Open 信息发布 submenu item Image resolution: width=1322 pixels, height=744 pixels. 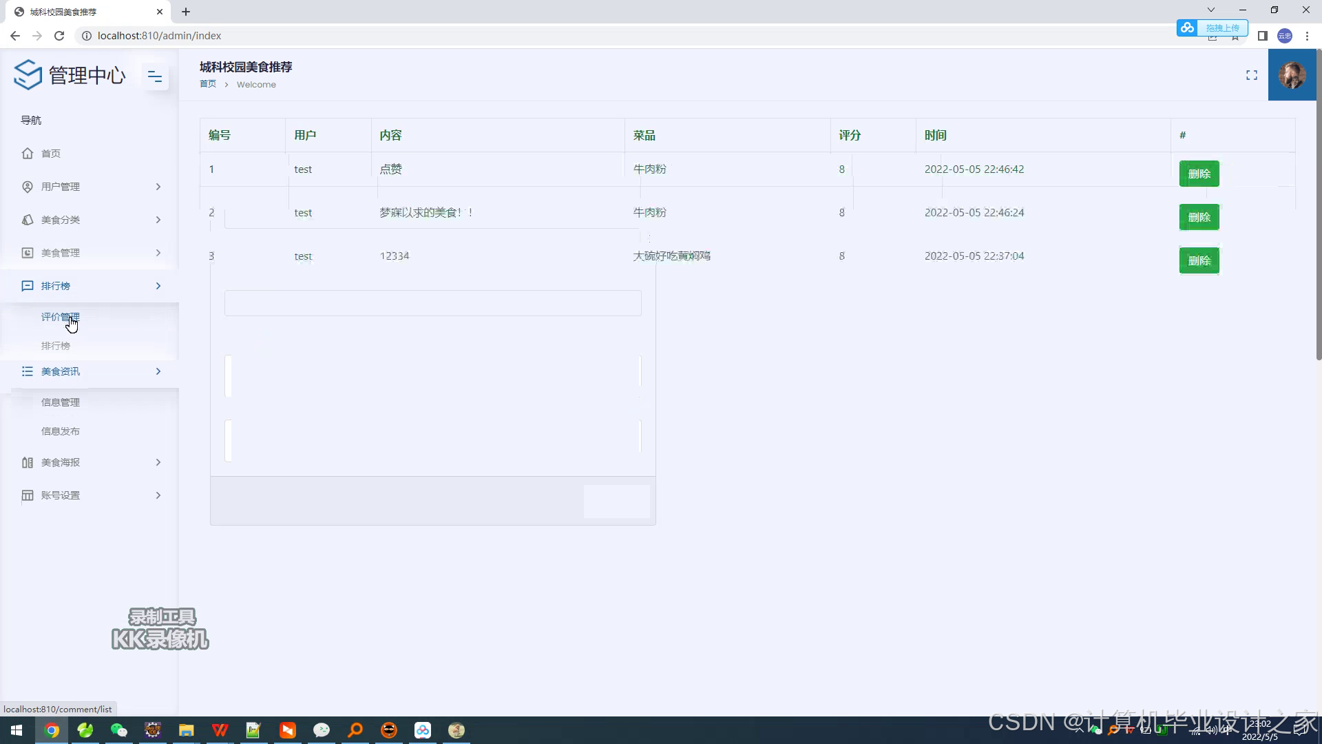[60, 431]
